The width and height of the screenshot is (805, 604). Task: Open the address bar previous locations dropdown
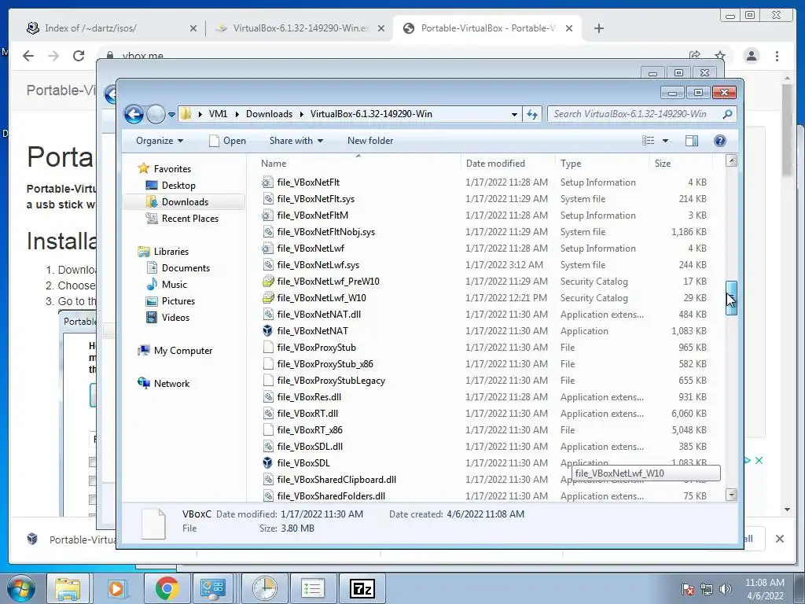[x=514, y=115]
